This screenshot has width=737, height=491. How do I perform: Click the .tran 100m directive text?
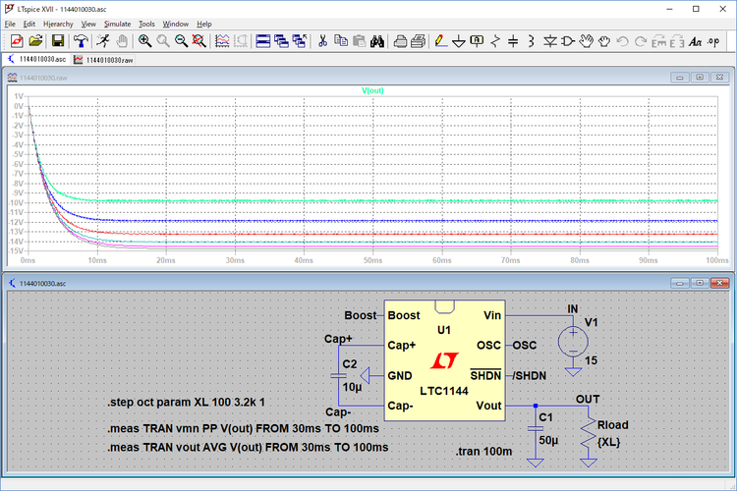[x=484, y=452]
